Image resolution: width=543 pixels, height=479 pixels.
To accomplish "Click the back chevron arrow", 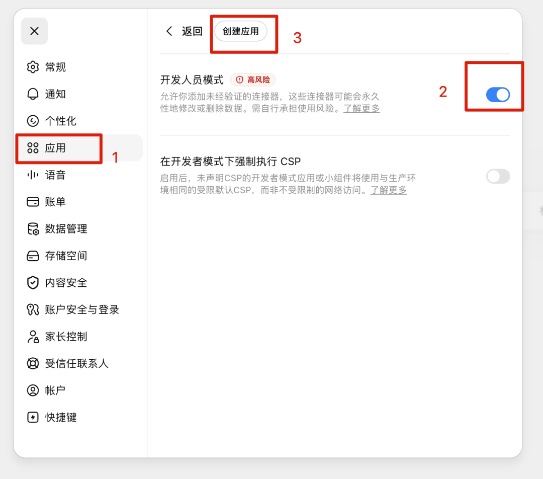I will (169, 31).
